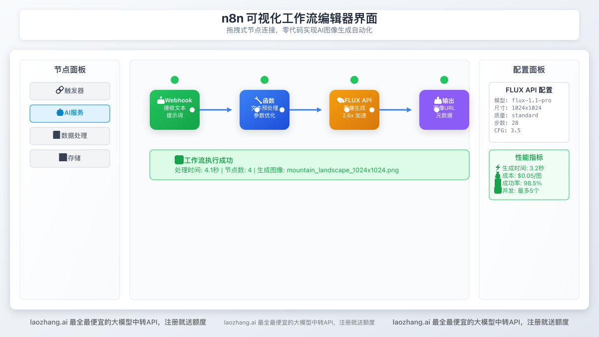The image size is (599, 337).
Task: Click the 模型: flux-1.1-pro setting
Action: click(x=522, y=100)
